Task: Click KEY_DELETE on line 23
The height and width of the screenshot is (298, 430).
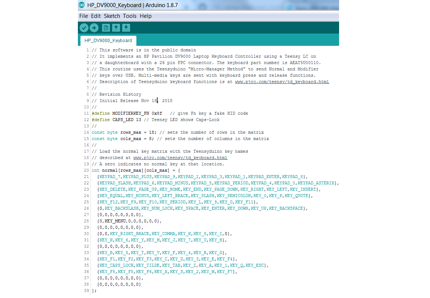Action: (x=113, y=189)
